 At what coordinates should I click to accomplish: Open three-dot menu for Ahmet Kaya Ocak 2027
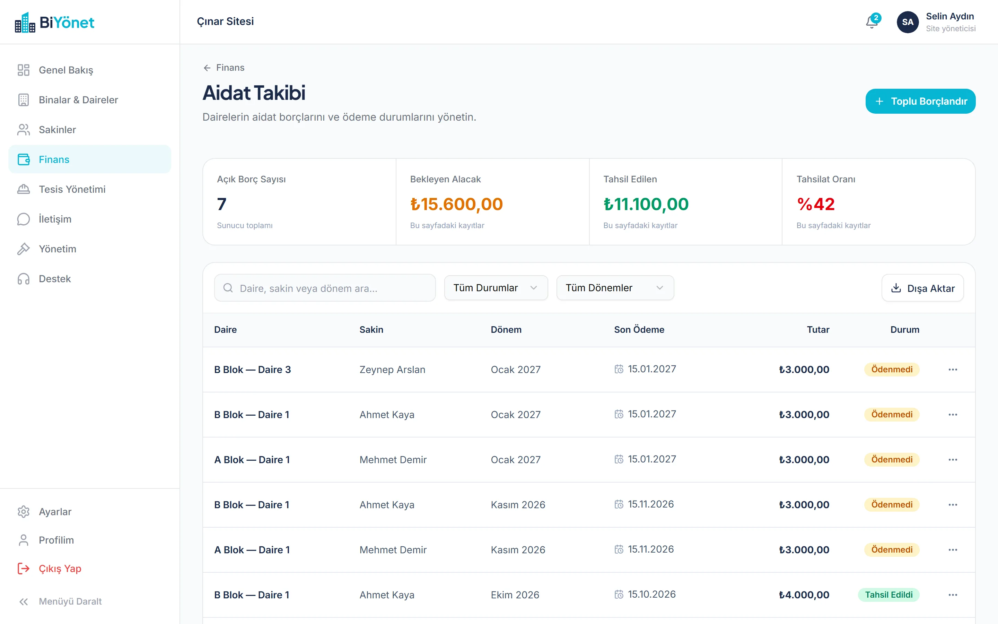tap(953, 414)
